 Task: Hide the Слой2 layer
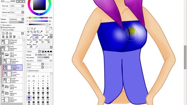[x=3, y=47]
